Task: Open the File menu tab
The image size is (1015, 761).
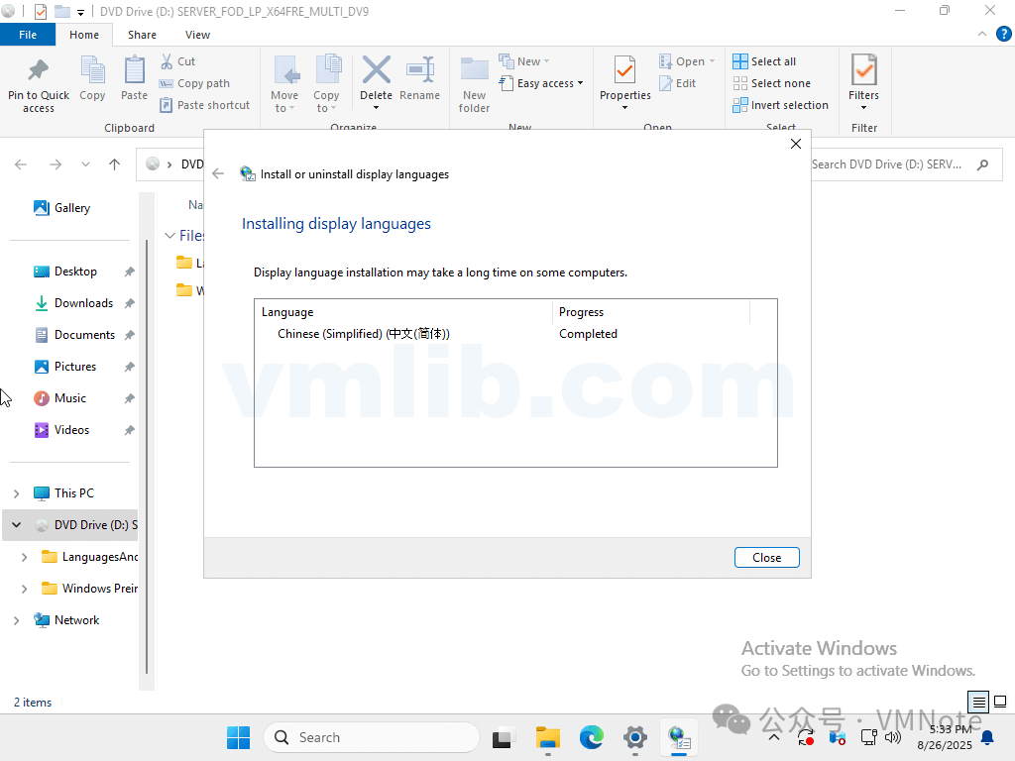Action: tap(28, 35)
